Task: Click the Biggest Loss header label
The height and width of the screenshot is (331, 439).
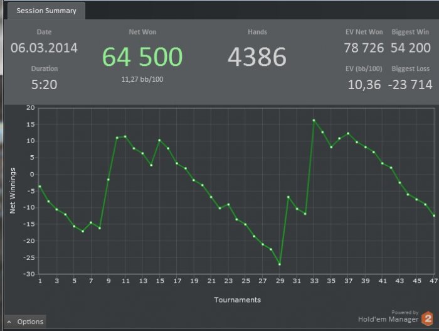Action: click(410, 68)
